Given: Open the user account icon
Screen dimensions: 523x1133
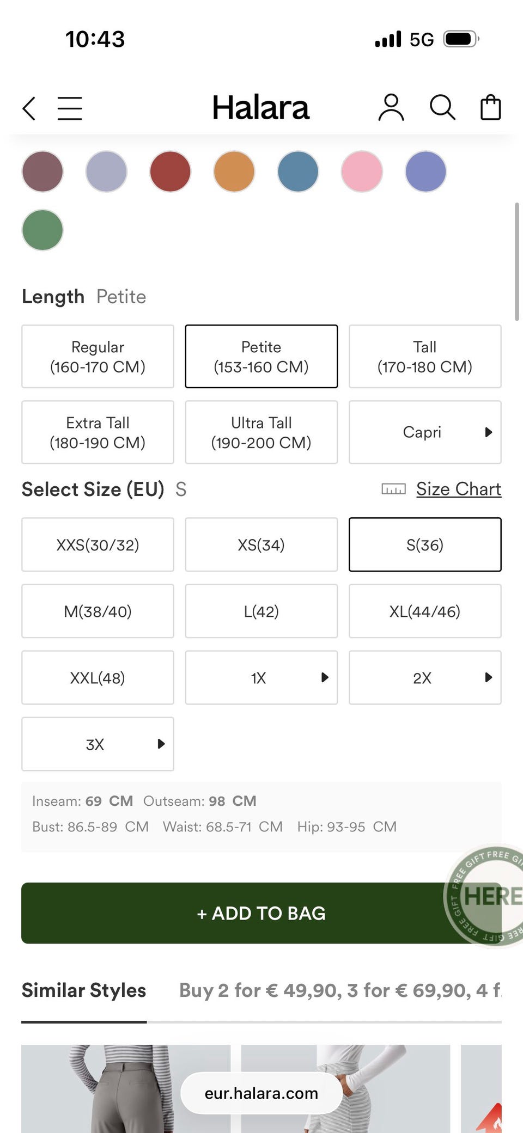Looking at the screenshot, I should (x=391, y=107).
